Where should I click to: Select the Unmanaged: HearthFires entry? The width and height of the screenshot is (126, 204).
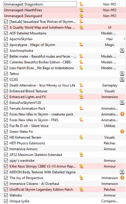point(64,10)
